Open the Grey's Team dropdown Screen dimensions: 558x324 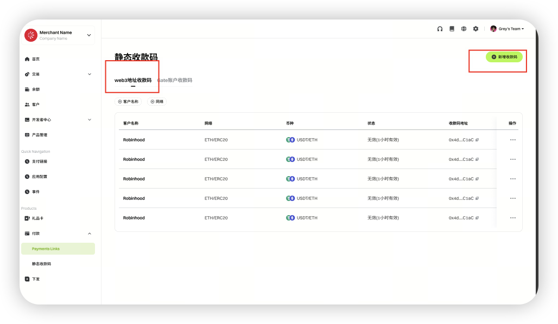[x=508, y=29]
